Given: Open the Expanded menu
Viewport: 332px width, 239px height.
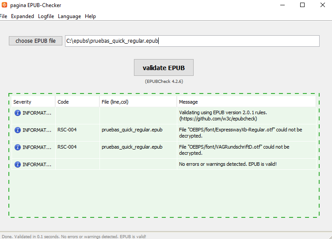Looking at the screenshot, I should [23, 16].
